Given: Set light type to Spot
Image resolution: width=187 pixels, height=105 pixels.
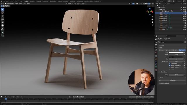Looking at the screenshot, I should pyautogui.click(x=175, y=50).
